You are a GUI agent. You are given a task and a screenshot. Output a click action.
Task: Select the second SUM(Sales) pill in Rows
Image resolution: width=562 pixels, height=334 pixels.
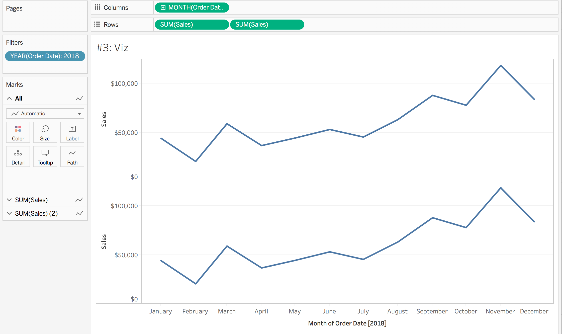[267, 25]
